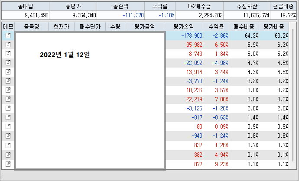Viewport: 299px width, 181px height.
Task: Select the 총매입 value 9,451,490
Action: [x=36, y=15]
